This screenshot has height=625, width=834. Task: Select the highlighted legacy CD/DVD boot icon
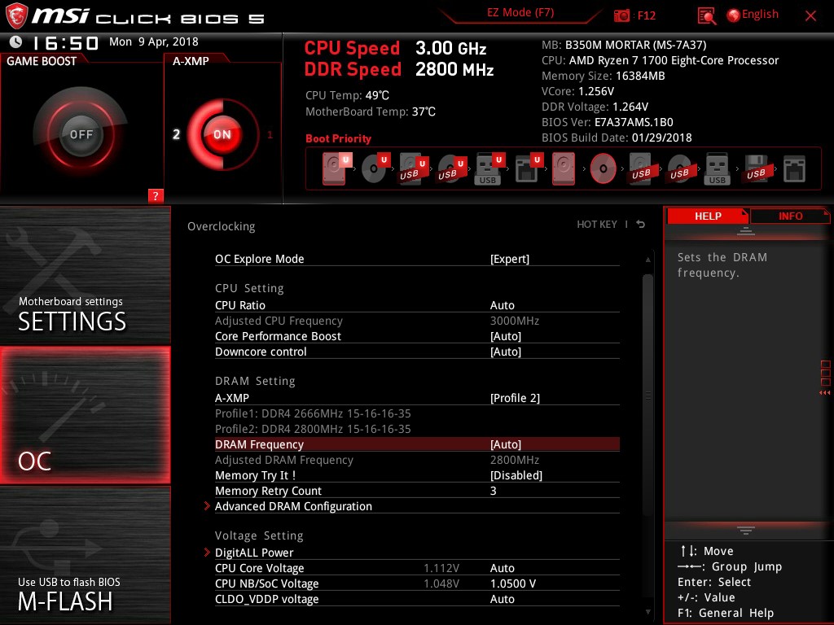pyautogui.click(x=604, y=168)
